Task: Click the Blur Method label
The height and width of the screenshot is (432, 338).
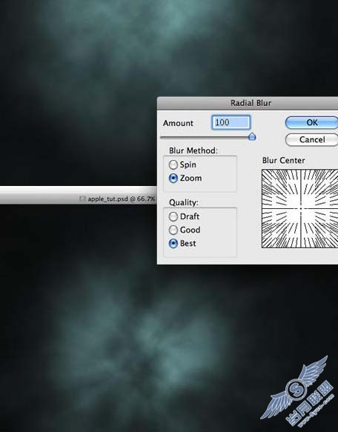Action: tap(193, 150)
